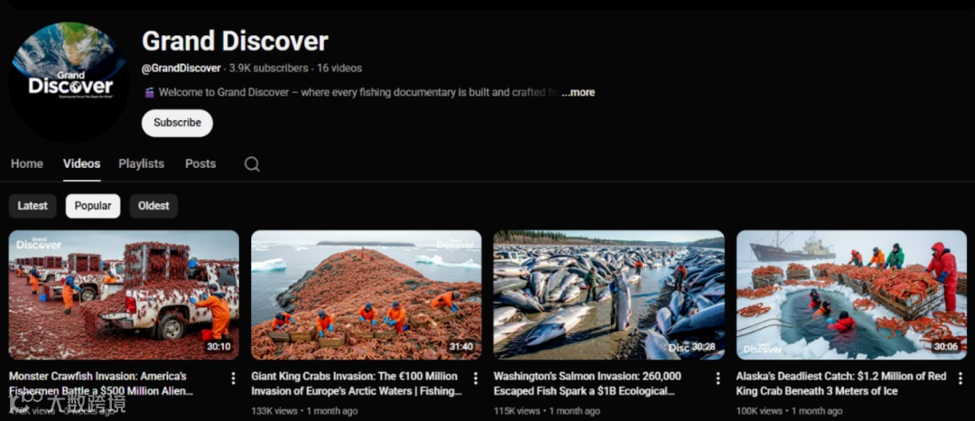Click the @GrandDiscover handle
Viewport: 975px width, 421px height.
(x=181, y=69)
